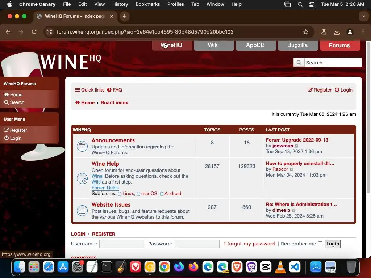Click Register link at top right
371x278 pixels.
pos(320,90)
